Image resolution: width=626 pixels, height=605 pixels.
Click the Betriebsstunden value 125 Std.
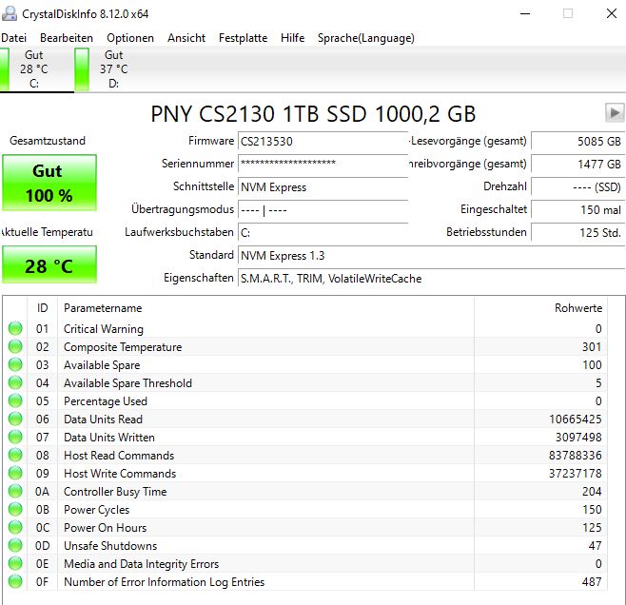pyautogui.click(x=577, y=232)
